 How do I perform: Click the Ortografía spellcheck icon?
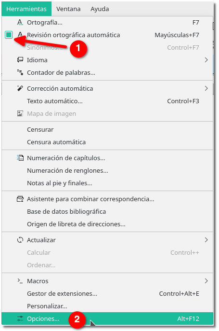coord(20,22)
